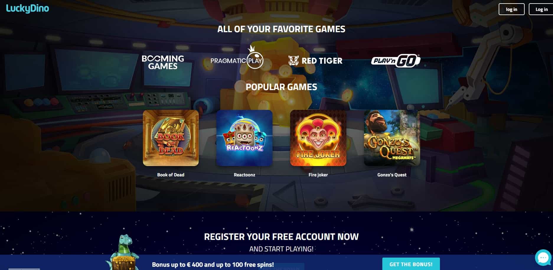Click the bonus up to € 400 banner text
553x270 pixels.
pos(213,265)
